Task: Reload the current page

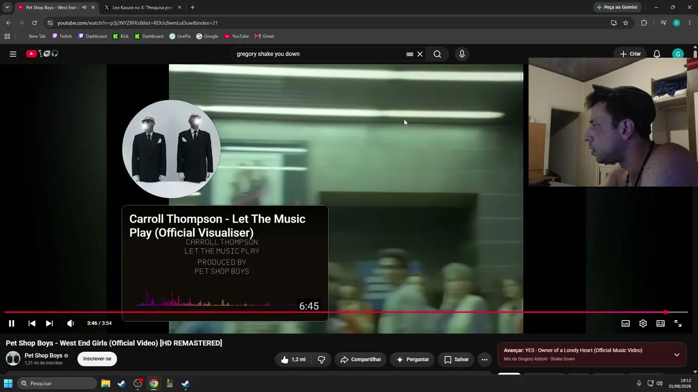Action: pos(34,23)
